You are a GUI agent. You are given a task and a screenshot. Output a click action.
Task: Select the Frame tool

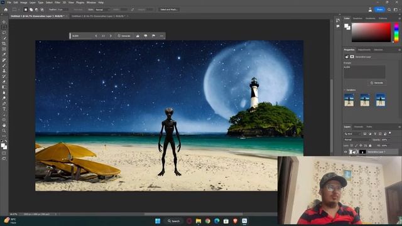tap(4, 49)
